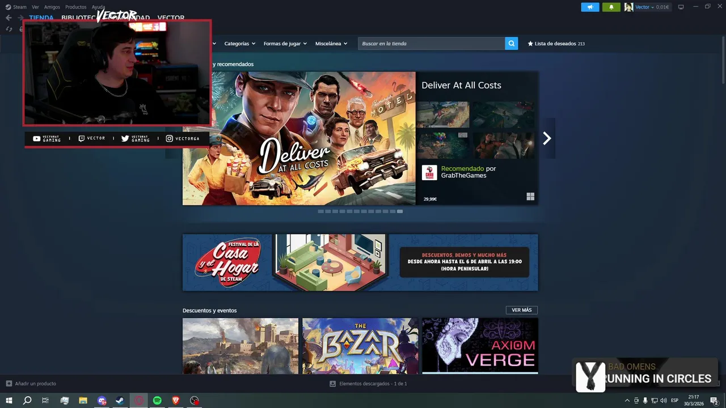The width and height of the screenshot is (726, 408).
Task: Show hidden tray icons chevron
Action: click(627, 401)
